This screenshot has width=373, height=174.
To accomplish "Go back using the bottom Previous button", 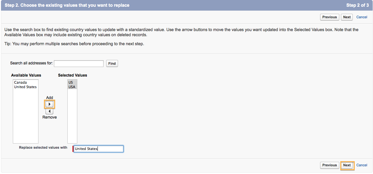I will coord(329,165).
